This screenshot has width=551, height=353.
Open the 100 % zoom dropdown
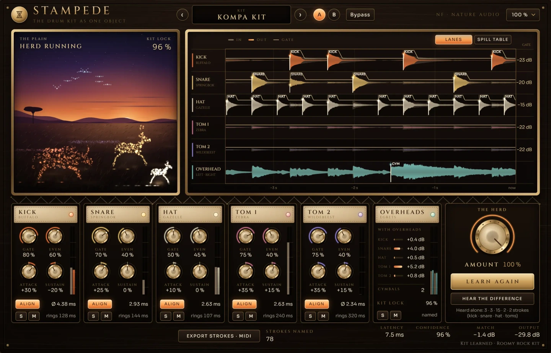(x=523, y=15)
